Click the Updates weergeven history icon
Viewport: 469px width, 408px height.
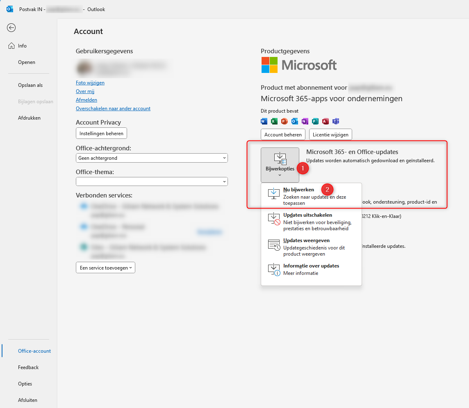274,245
